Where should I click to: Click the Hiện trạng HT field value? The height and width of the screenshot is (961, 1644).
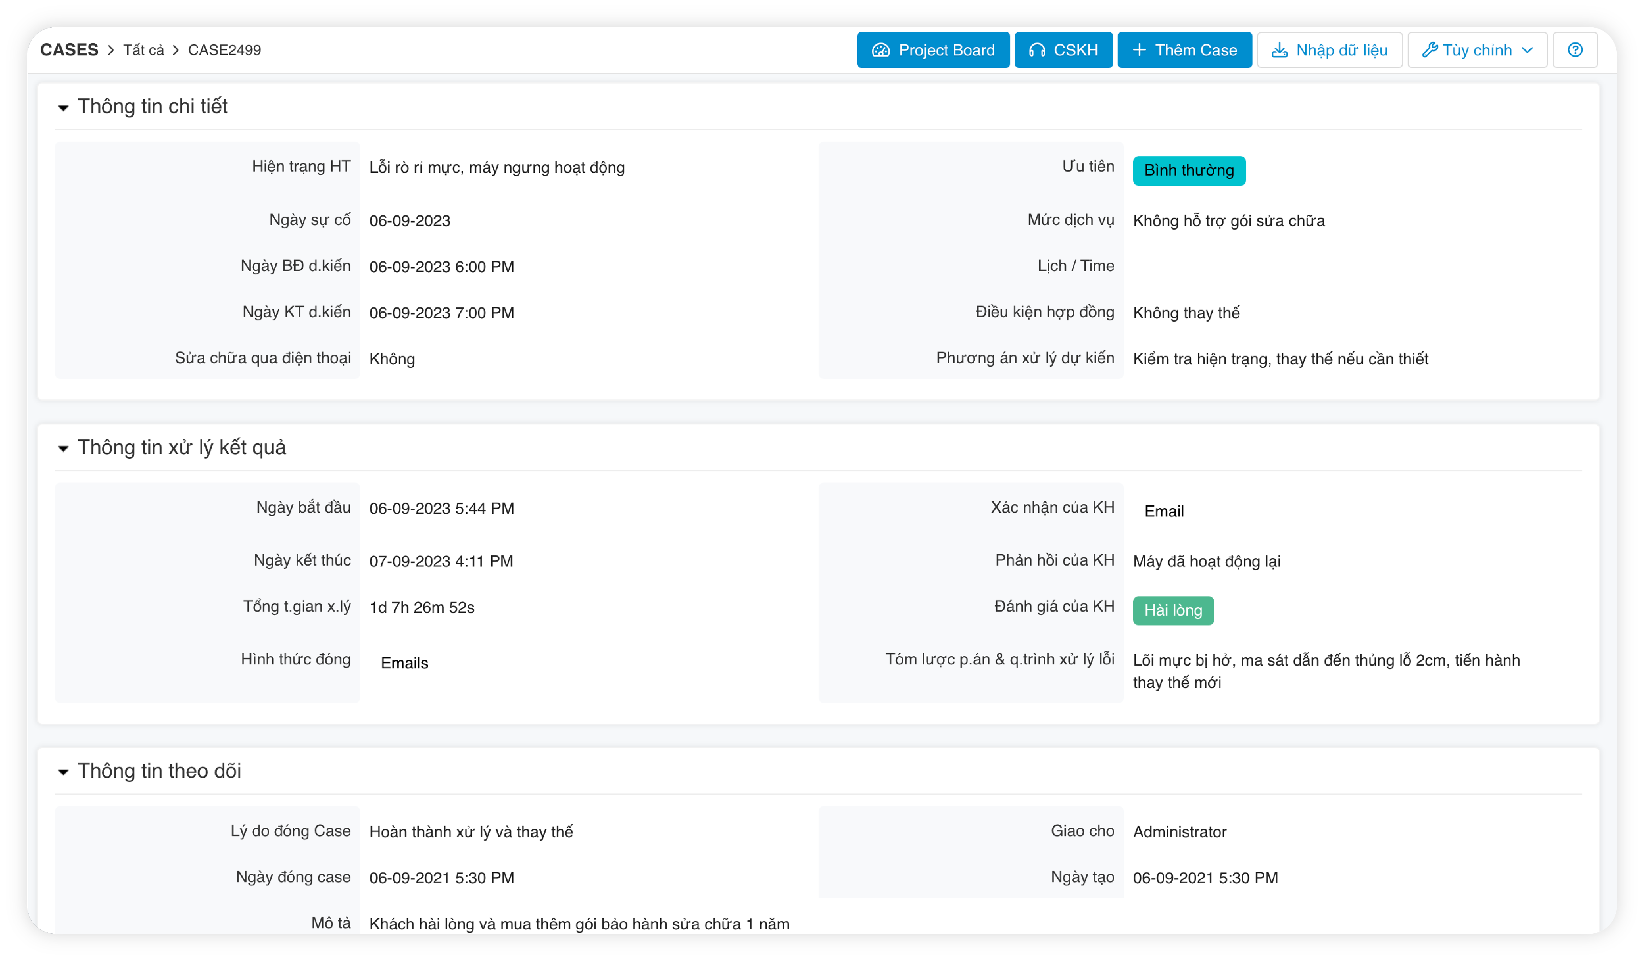(x=496, y=168)
